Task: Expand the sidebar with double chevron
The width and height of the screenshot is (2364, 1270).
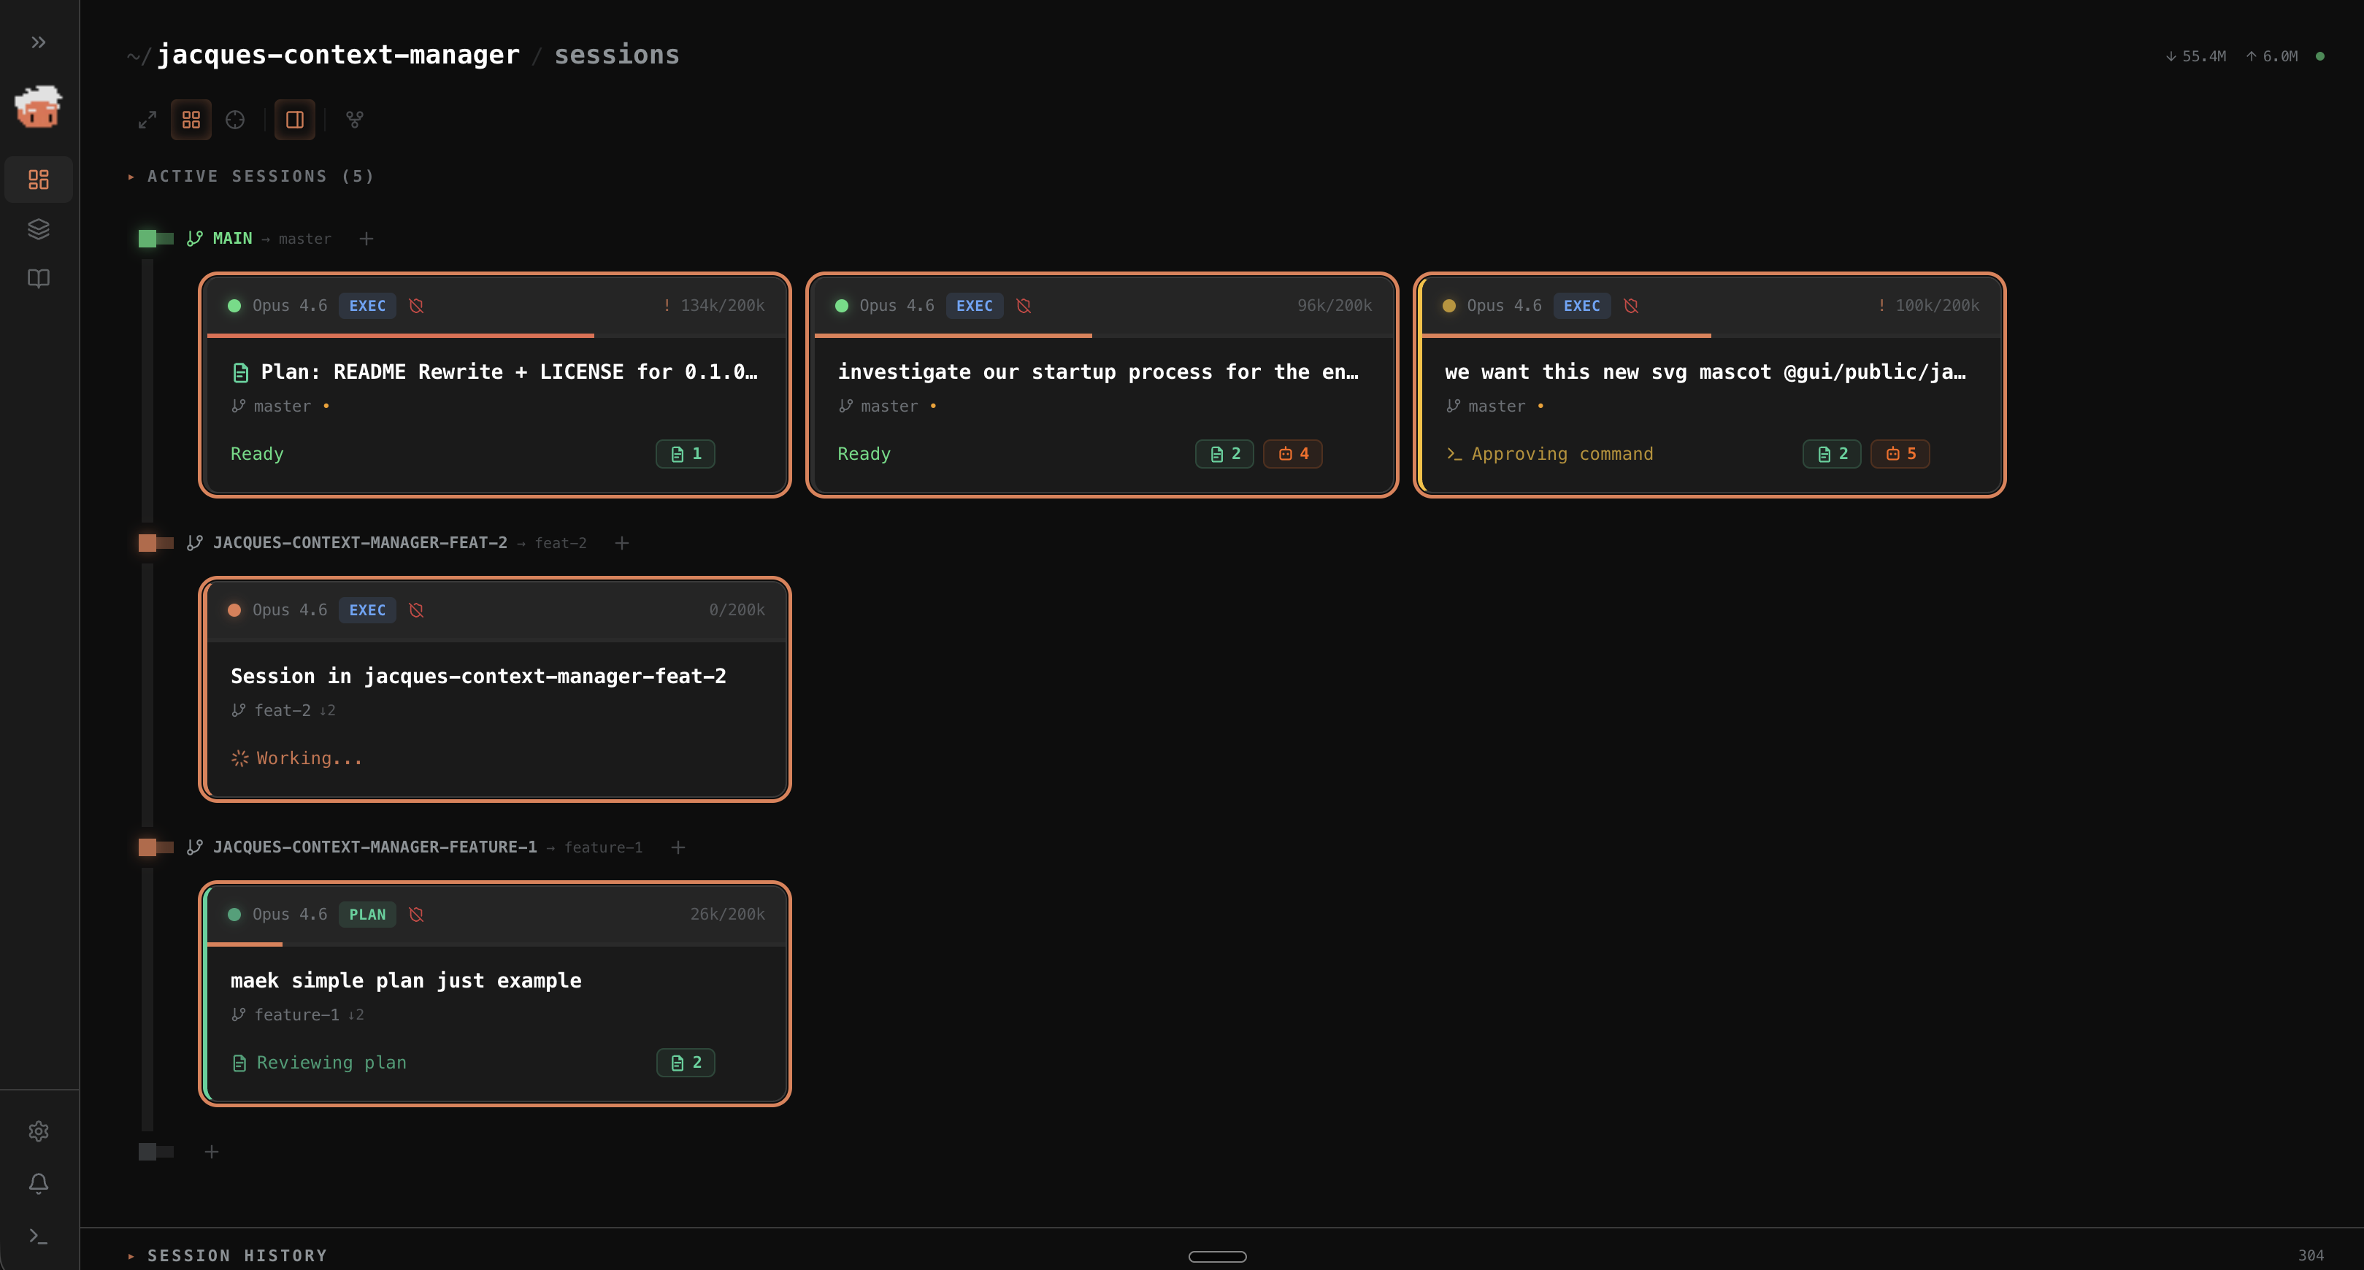Action: pyautogui.click(x=39, y=42)
